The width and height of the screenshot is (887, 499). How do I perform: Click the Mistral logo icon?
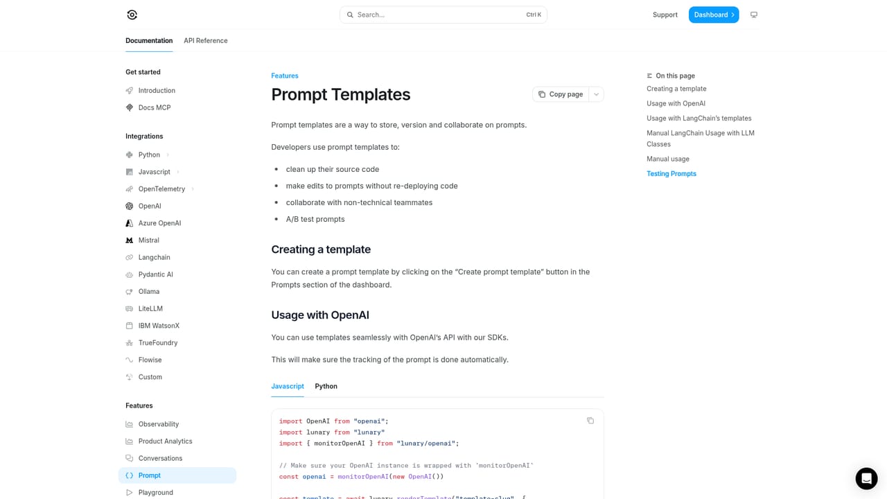click(130, 240)
